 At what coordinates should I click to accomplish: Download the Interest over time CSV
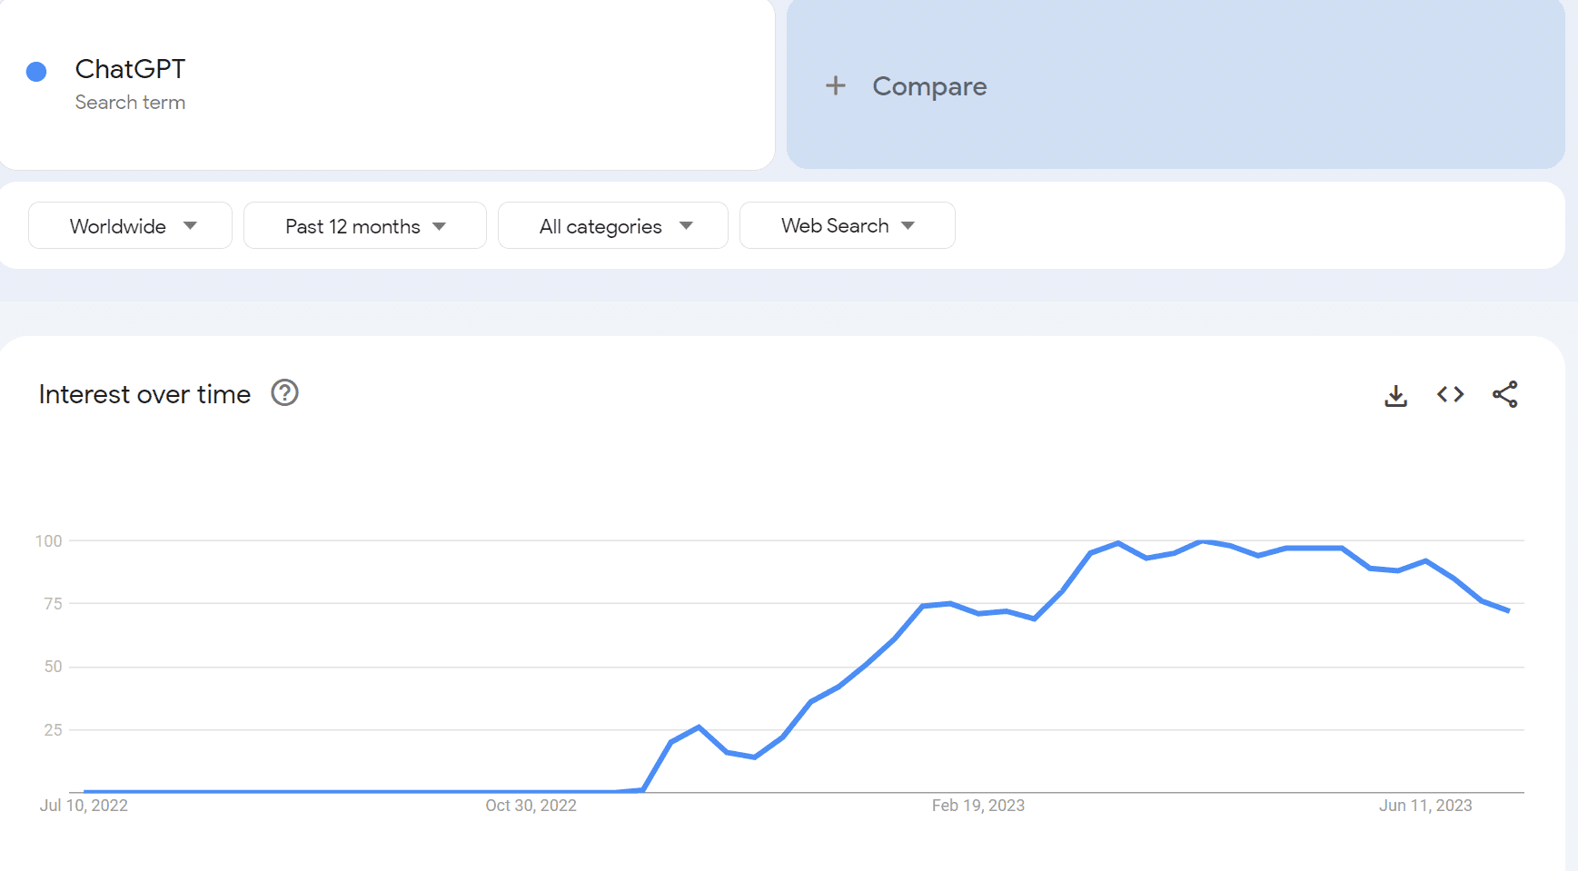pos(1395,395)
